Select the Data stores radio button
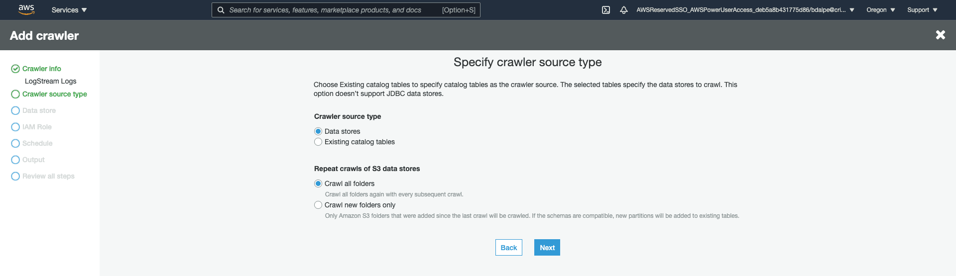The height and width of the screenshot is (276, 956). [318, 131]
